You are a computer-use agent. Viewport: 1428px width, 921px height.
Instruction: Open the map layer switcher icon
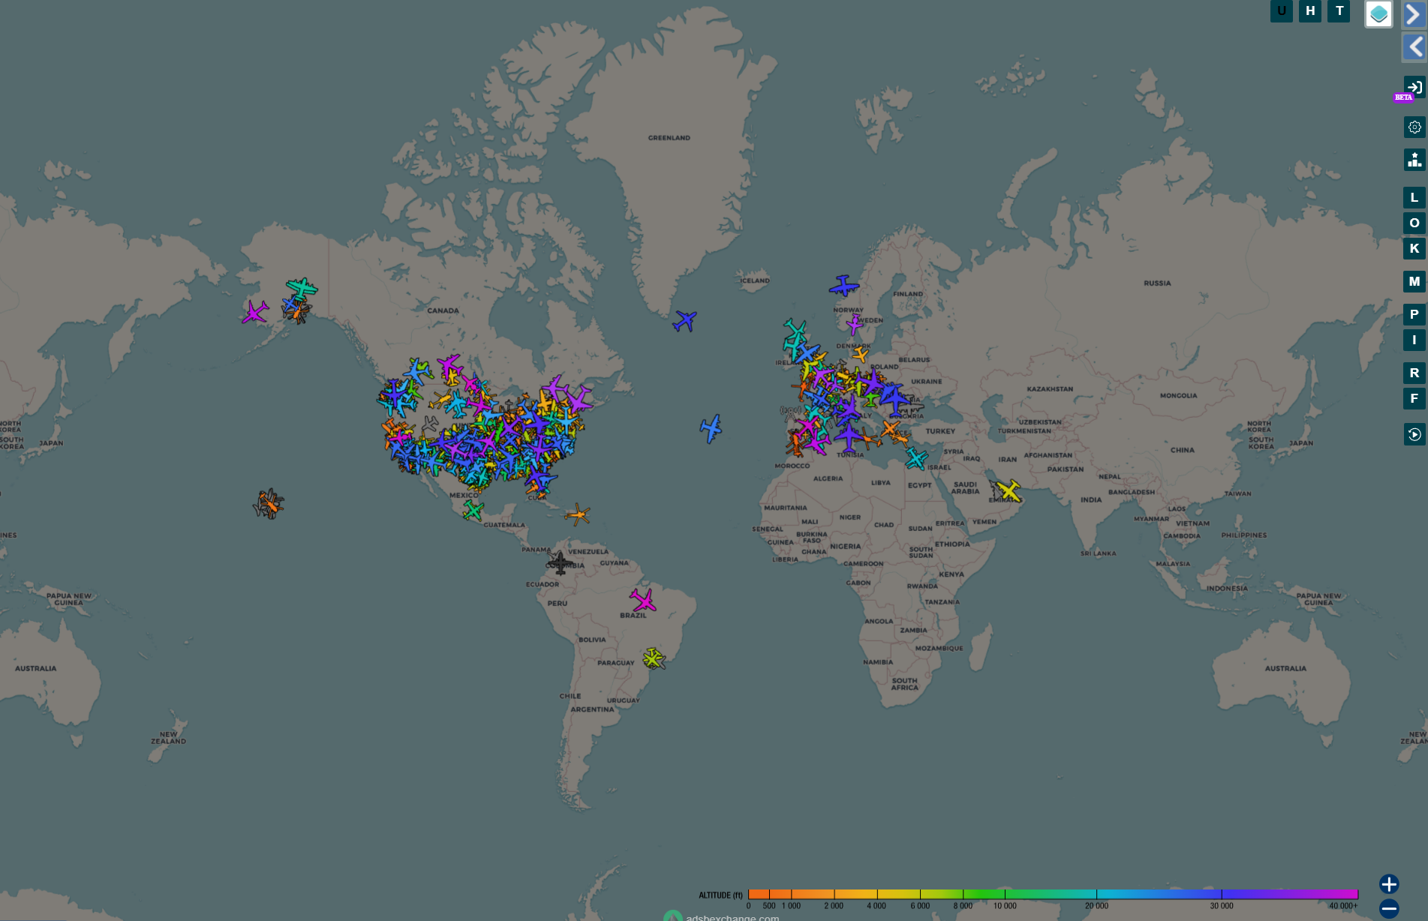click(x=1378, y=13)
